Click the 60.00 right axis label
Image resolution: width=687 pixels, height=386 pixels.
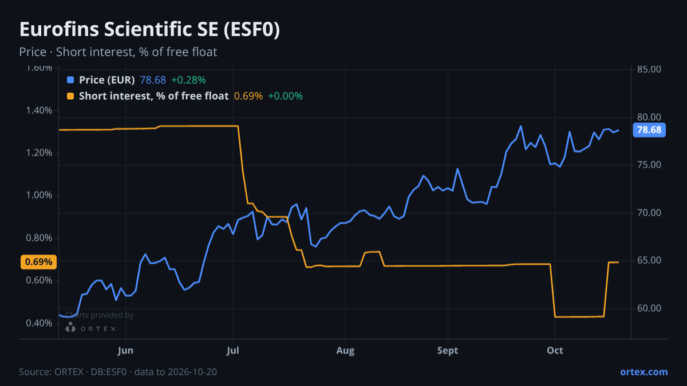coord(649,308)
